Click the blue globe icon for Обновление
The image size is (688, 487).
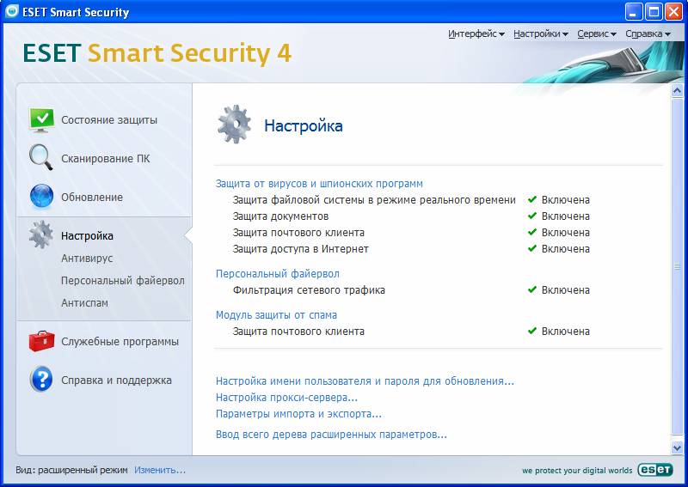(41, 196)
